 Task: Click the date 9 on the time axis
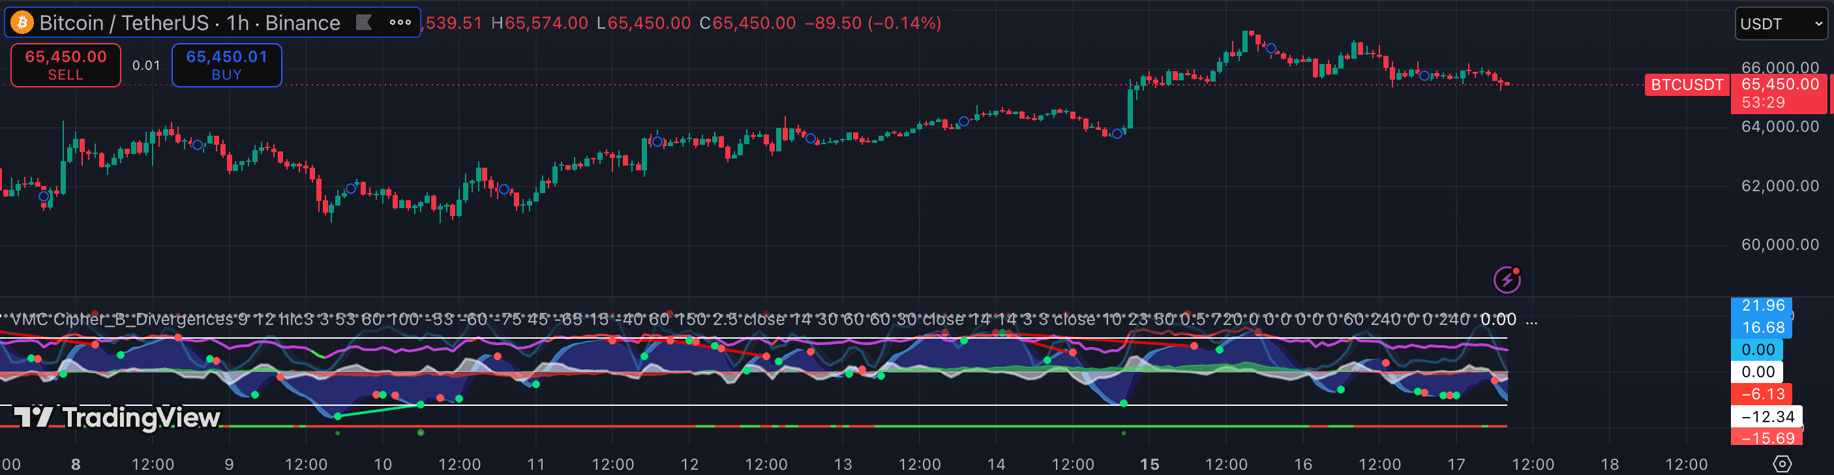[228, 465]
